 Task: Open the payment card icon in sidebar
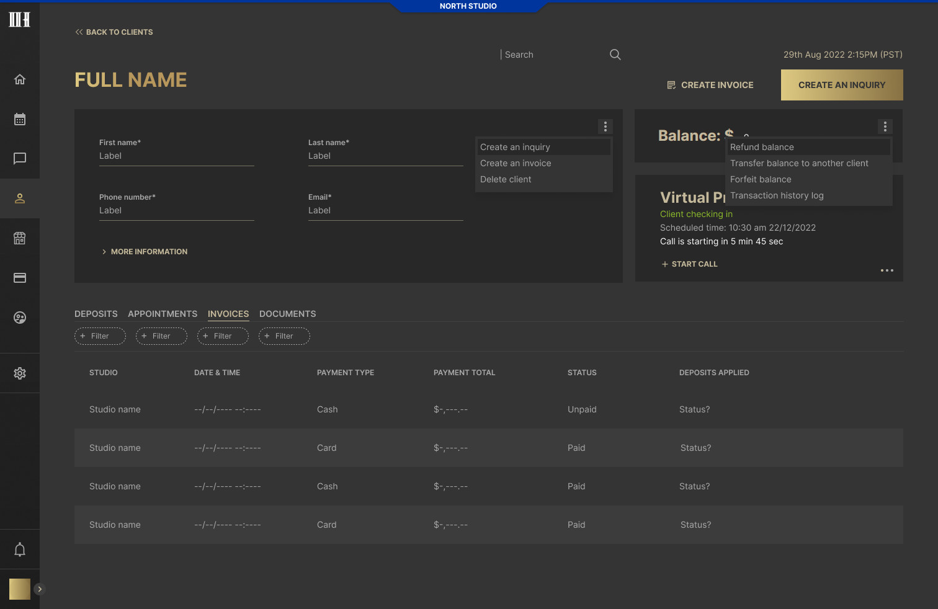[x=20, y=278]
